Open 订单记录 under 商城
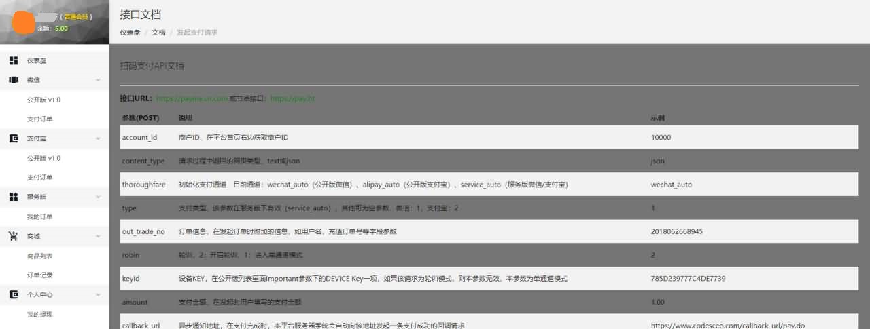Screen dimensions: 870x329 point(39,275)
